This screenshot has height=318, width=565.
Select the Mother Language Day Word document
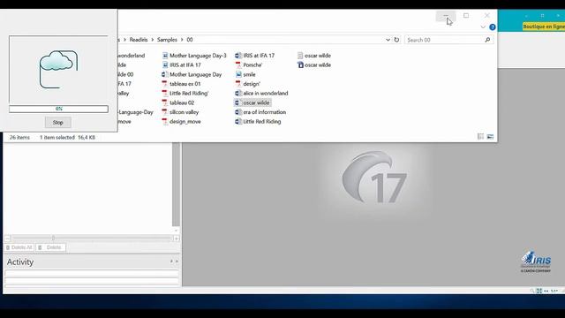point(192,74)
